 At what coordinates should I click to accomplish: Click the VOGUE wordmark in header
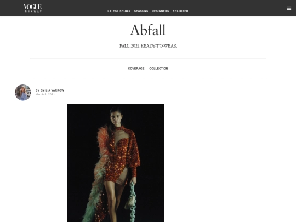pyautogui.click(x=33, y=7)
